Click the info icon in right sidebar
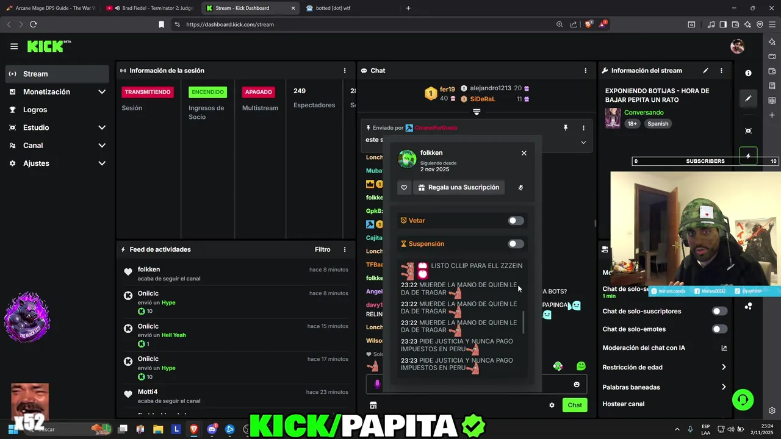This screenshot has height=439, width=781. (748, 73)
